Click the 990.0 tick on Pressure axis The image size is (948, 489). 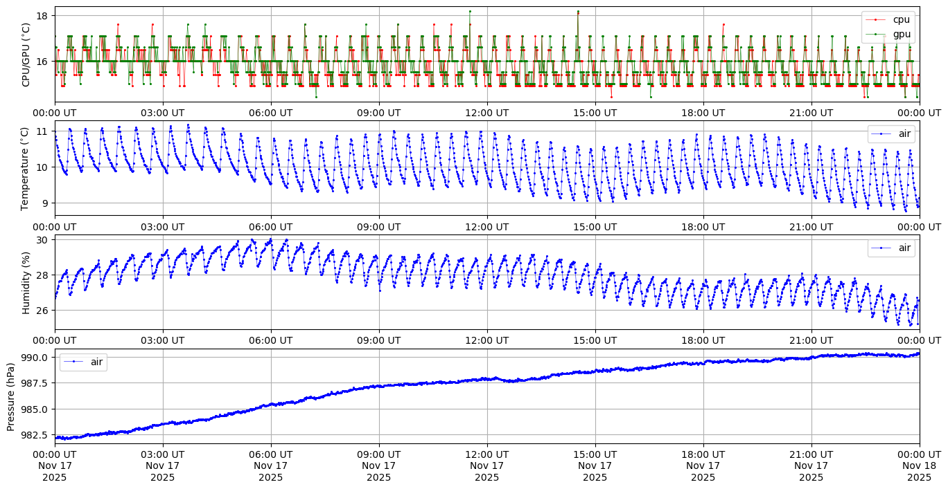35,358
